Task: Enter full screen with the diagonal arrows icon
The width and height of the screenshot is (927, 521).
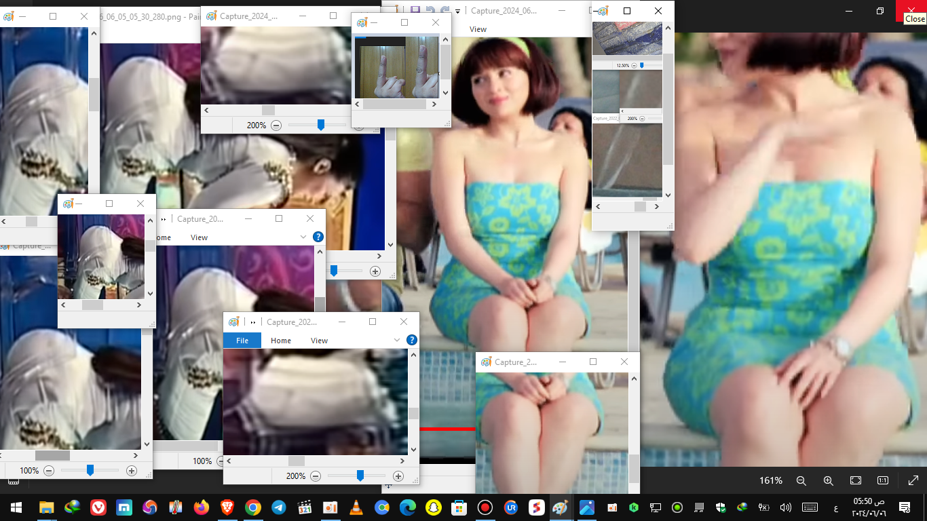Action: pos(913,480)
